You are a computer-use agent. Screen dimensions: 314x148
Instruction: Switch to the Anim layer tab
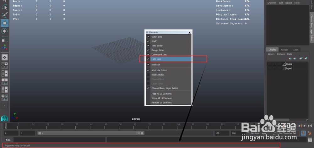coord(295,50)
